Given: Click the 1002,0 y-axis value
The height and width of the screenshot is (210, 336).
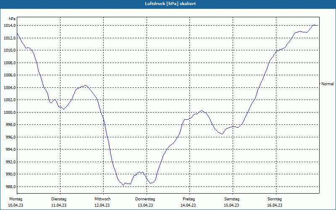Looking at the screenshot, I should pyautogui.click(x=9, y=100).
